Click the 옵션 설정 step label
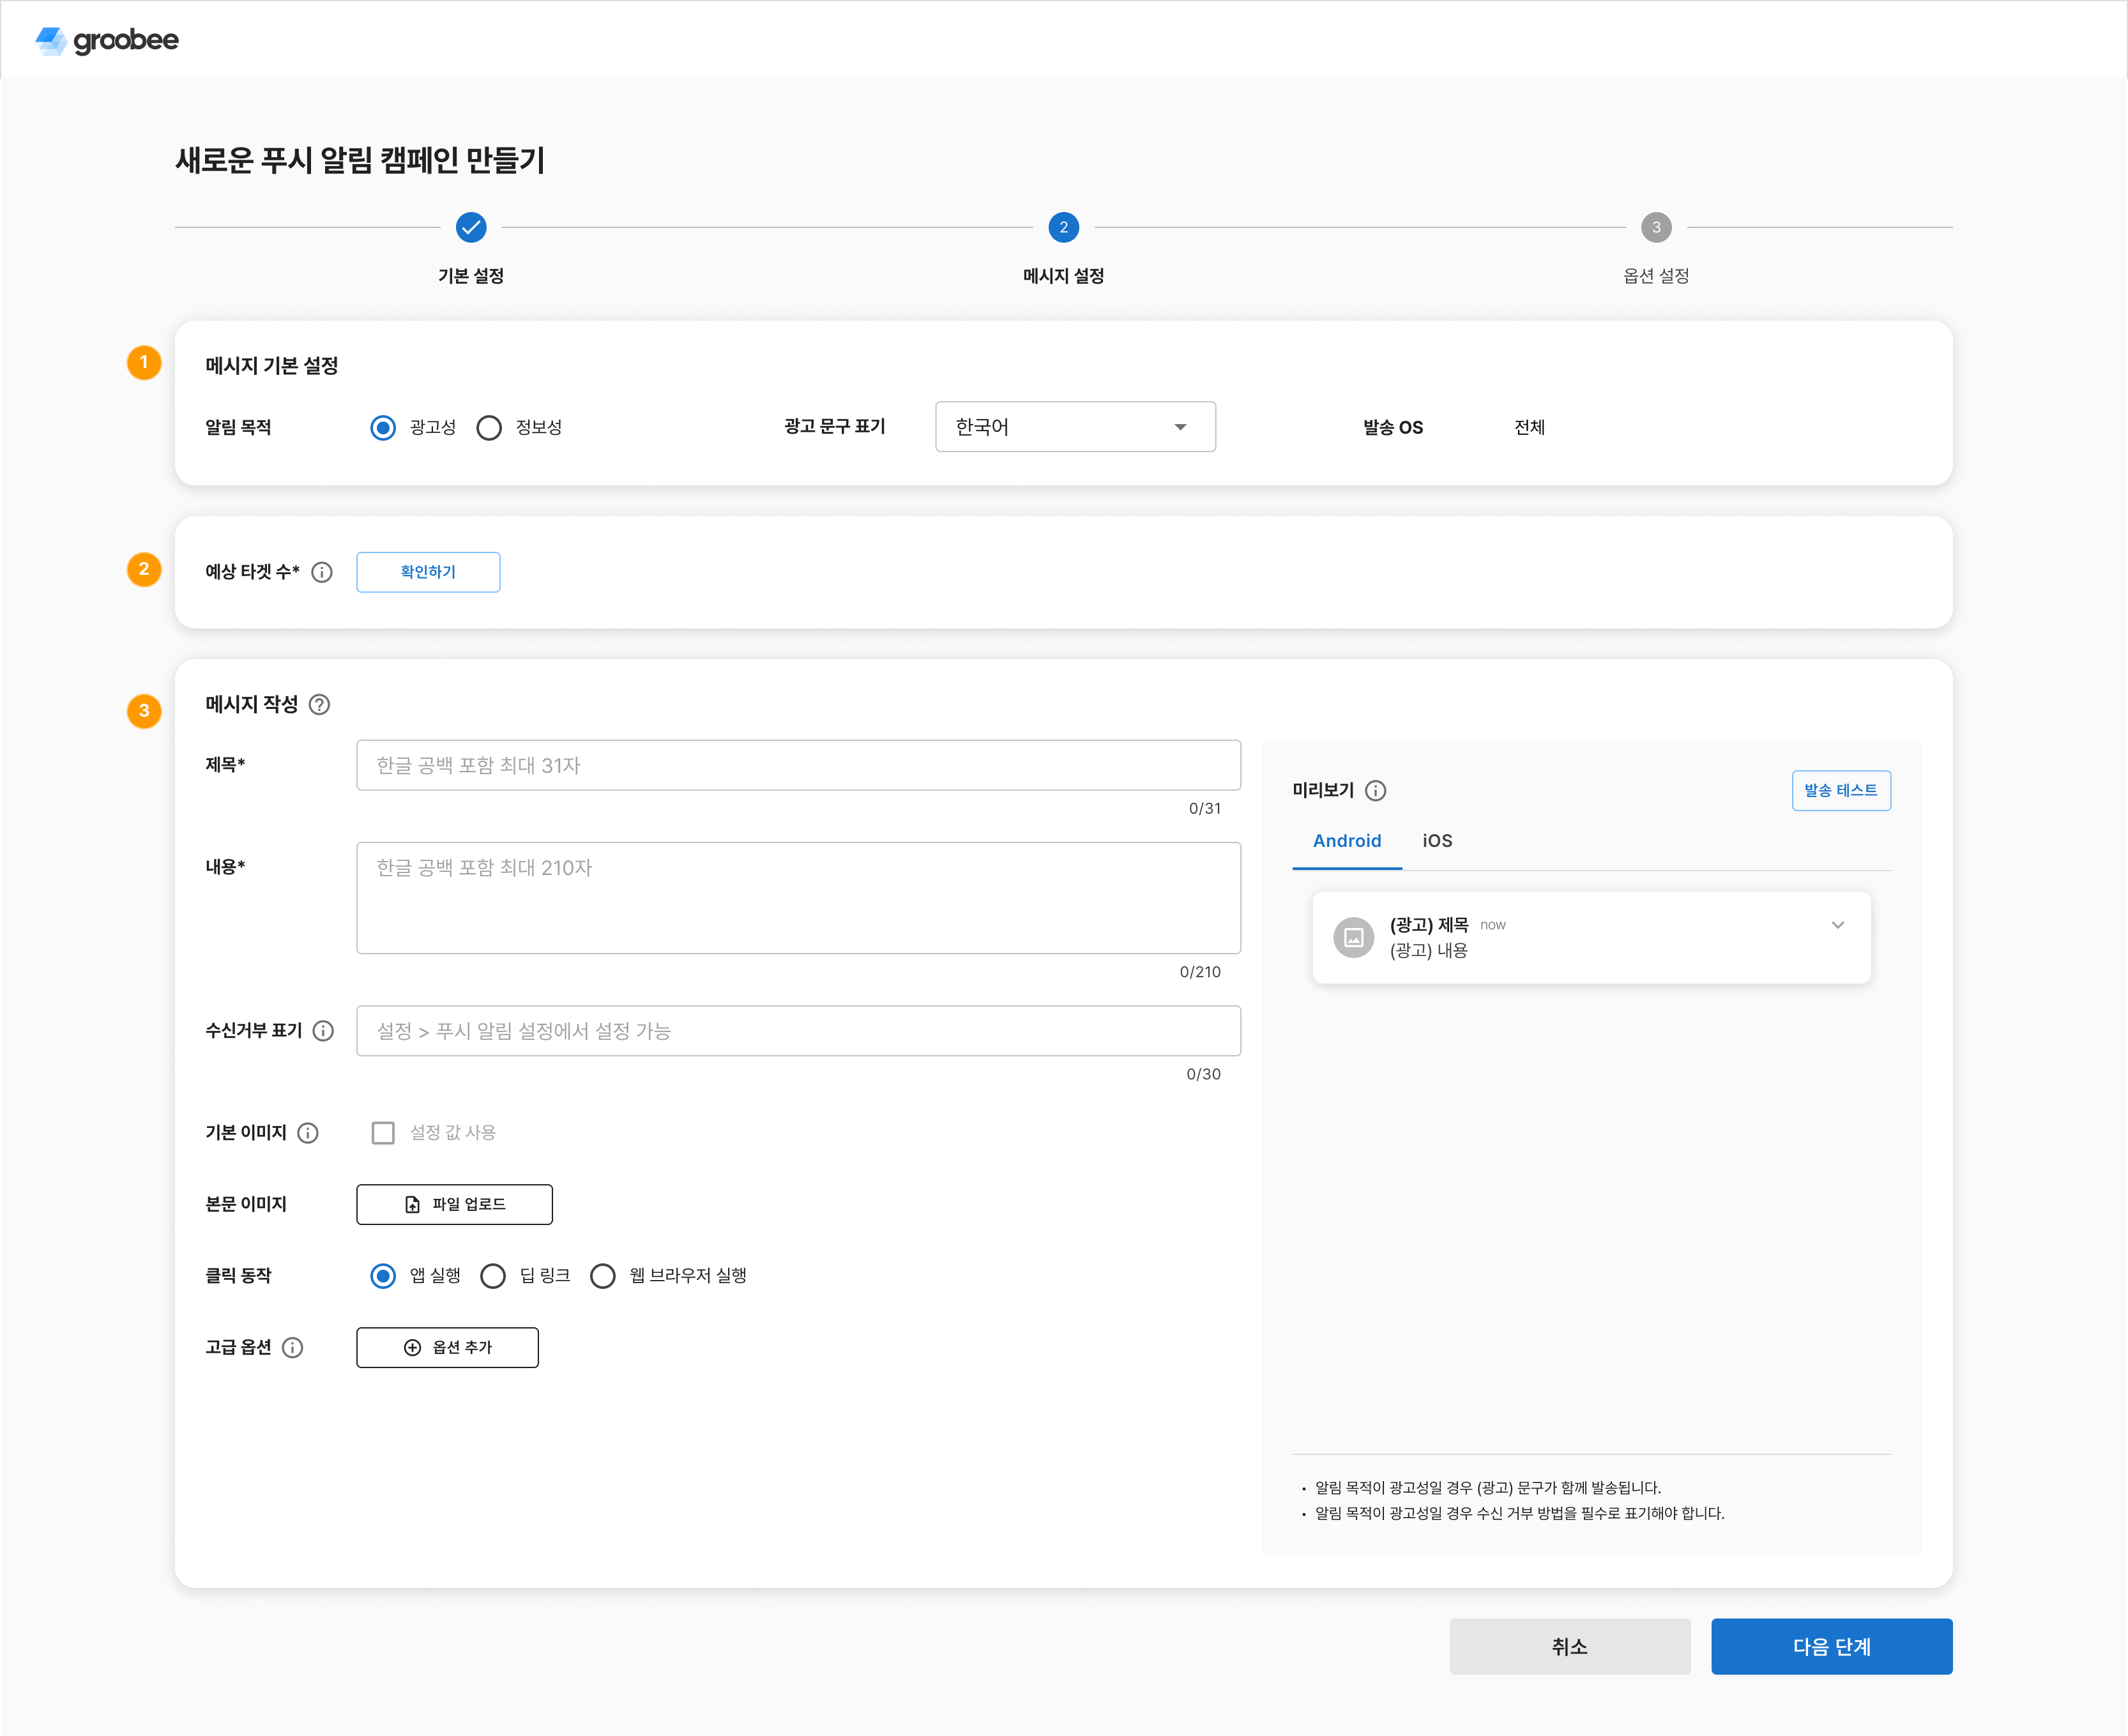 (1656, 276)
